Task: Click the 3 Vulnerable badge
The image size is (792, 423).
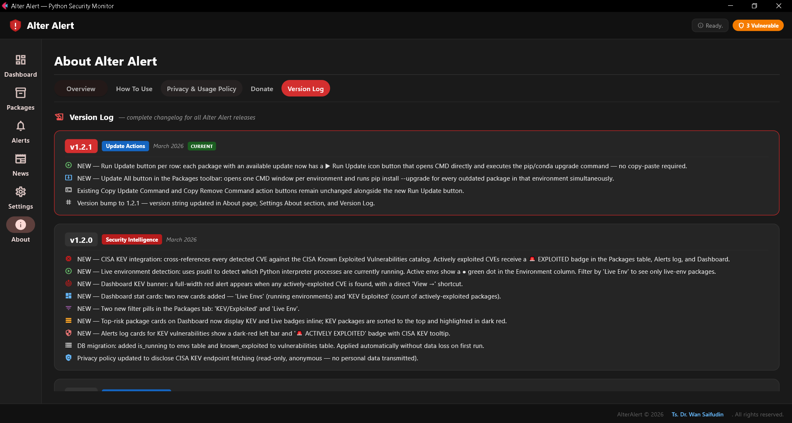Action: 758,25
